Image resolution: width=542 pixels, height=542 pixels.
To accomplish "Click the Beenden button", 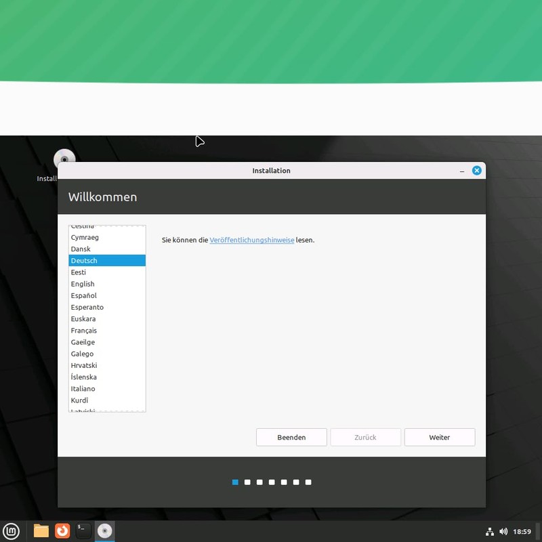I will pyautogui.click(x=291, y=437).
